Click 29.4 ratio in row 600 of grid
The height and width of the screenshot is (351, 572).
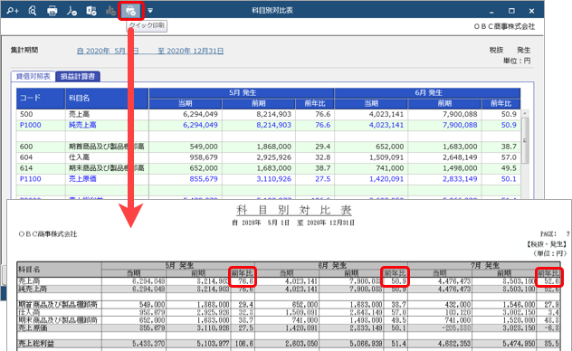tap(322, 147)
